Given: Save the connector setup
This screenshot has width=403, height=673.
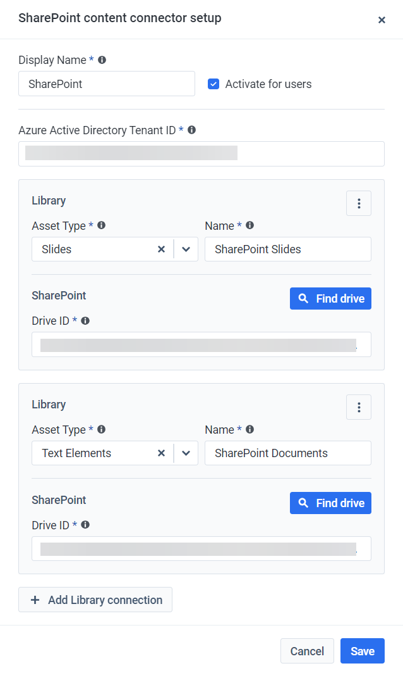Looking at the screenshot, I should point(363,651).
